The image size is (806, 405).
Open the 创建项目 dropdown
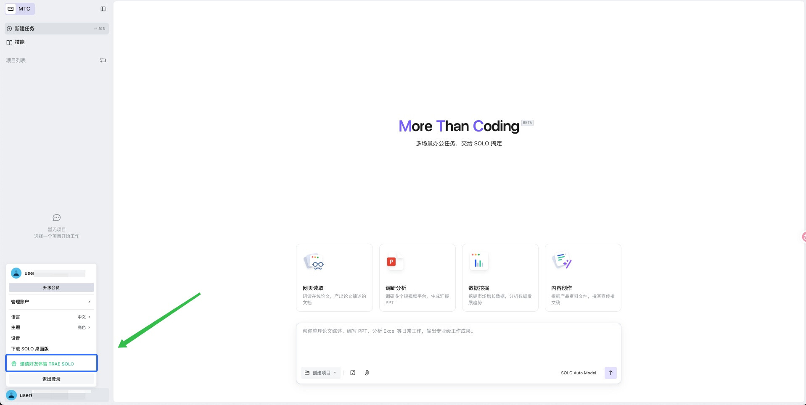pos(321,373)
